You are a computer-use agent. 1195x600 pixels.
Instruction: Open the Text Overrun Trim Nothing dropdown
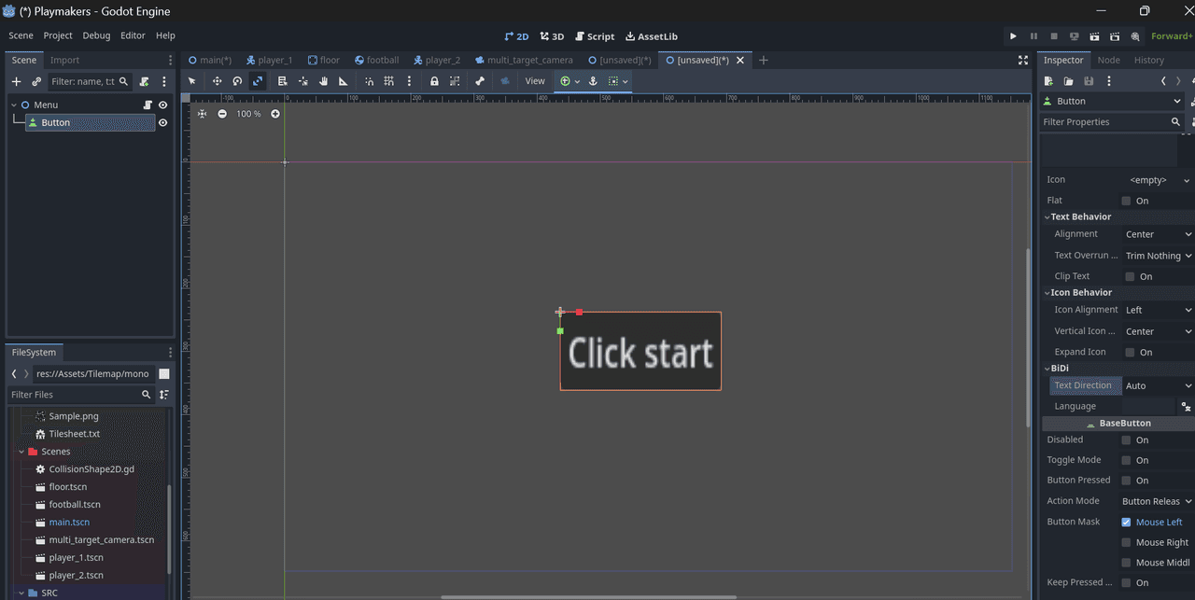pos(1158,256)
